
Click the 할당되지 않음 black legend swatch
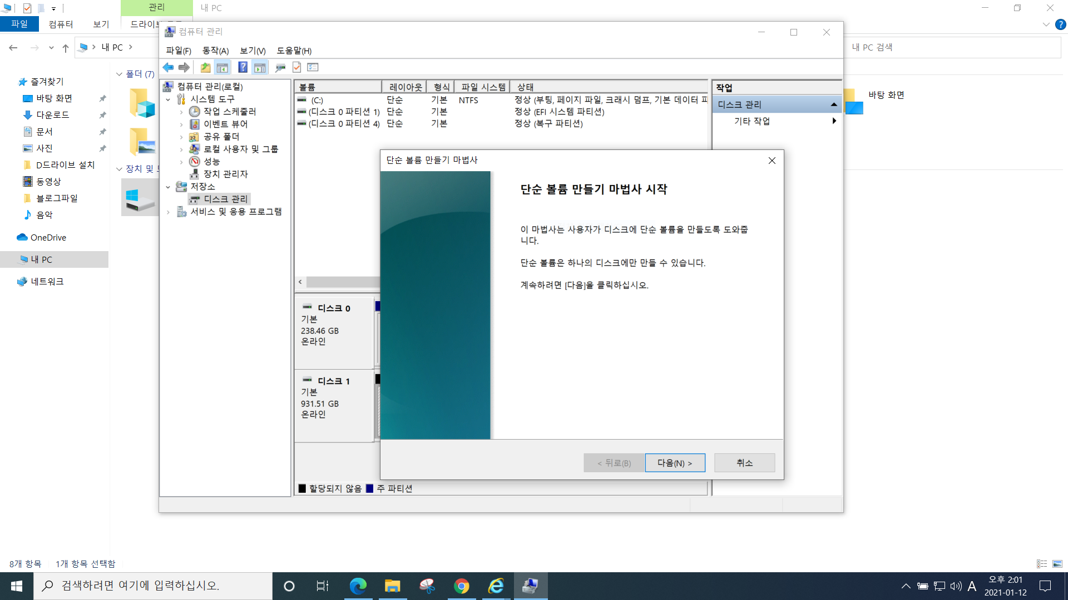click(x=302, y=488)
